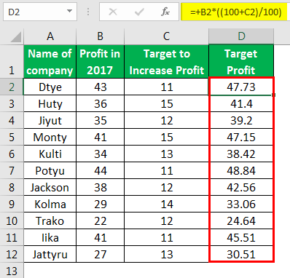Select target profit cell 41.4
The width and height of the screenshot is (290, 278).
(241, 103)
